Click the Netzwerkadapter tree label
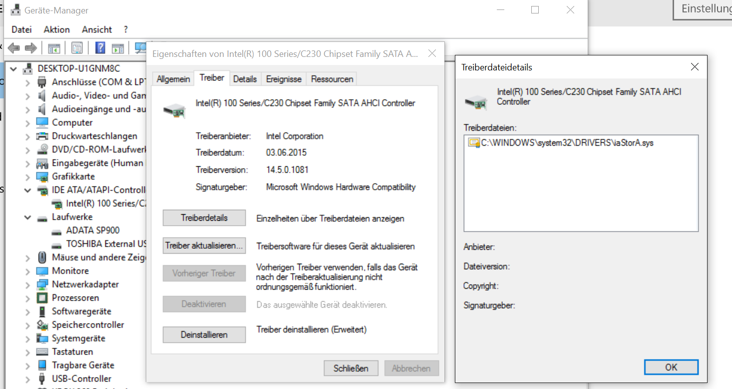The height and width of the screenshot is (389, 732). [x=85, y=284]
